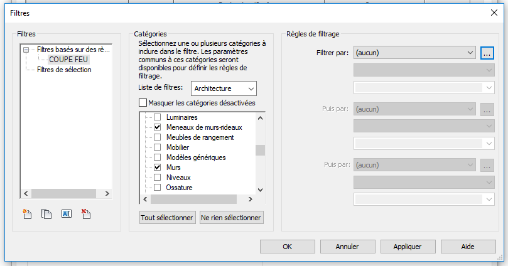
Task: Select Filtres de sélection tree item
Action: (x=64, y=70)
